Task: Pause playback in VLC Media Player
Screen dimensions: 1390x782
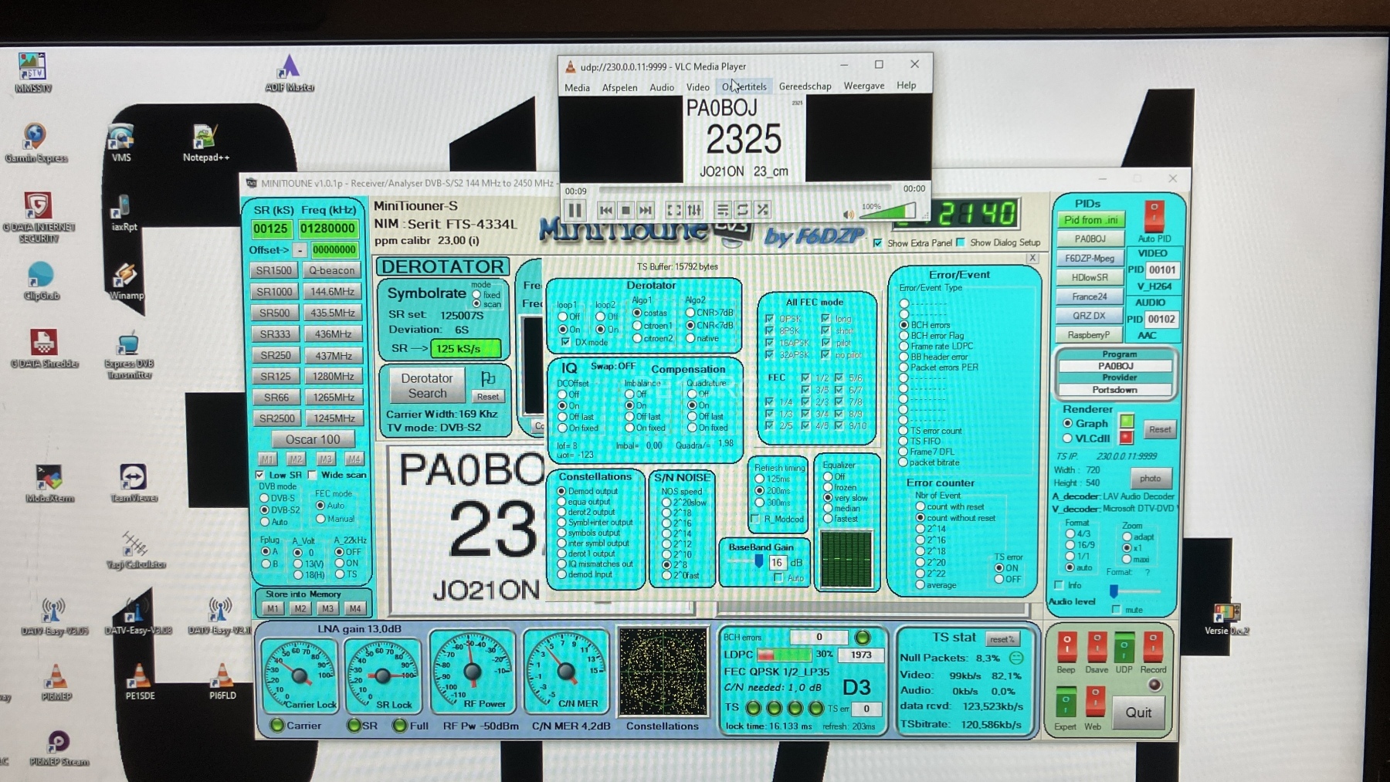Action: point(575,210)
